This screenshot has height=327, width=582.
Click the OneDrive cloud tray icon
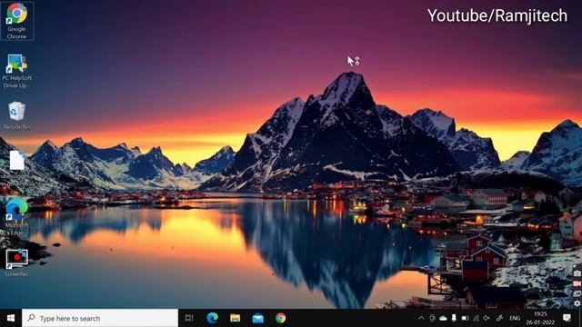(x=443, y=318)
